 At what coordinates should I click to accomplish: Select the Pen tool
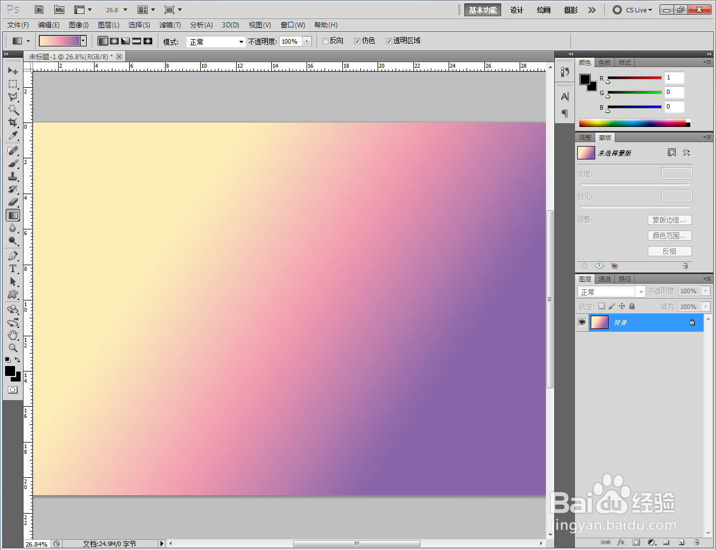pos(13,256)
